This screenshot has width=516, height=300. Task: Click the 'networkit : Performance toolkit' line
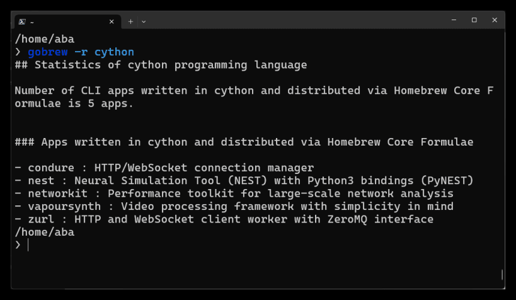(234, 193)
